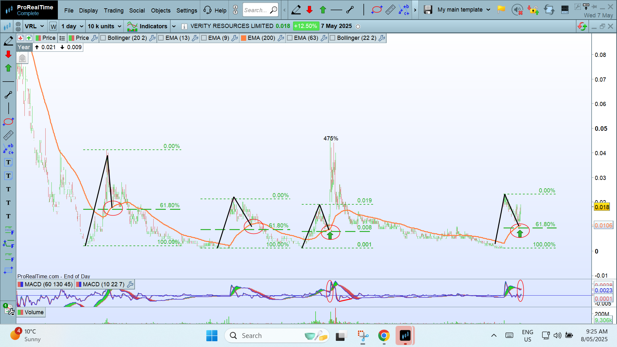Open the Social menu

coord(137,10)
